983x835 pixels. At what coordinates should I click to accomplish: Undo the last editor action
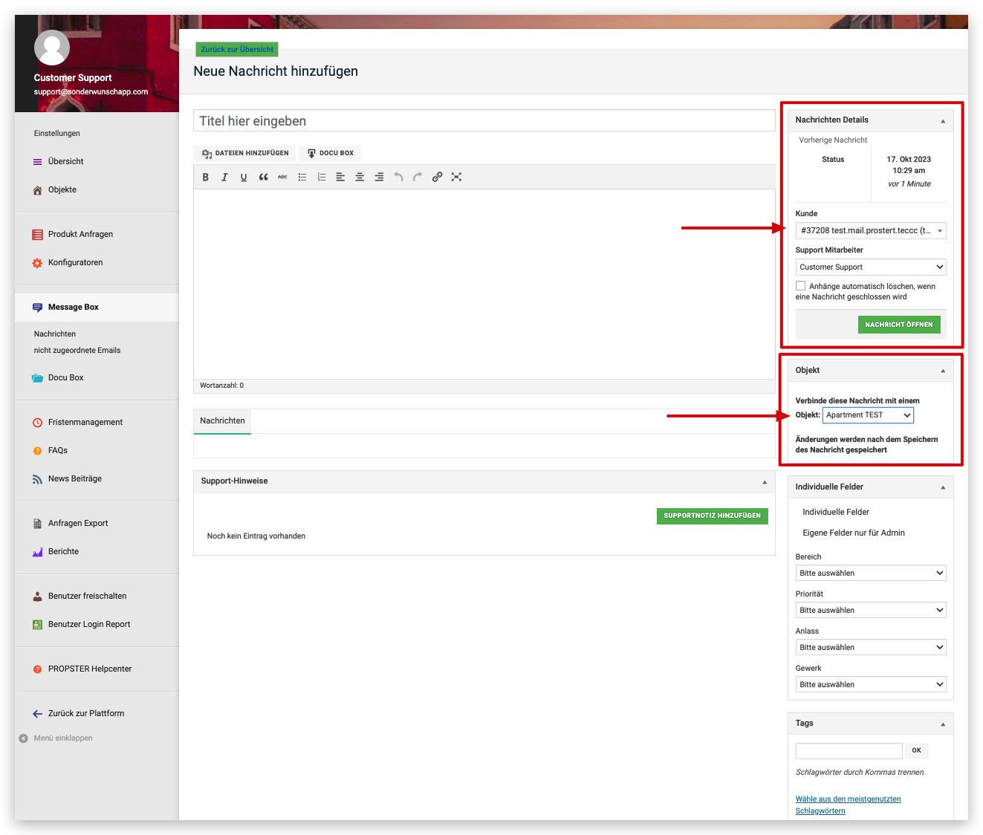click(398, 177)
